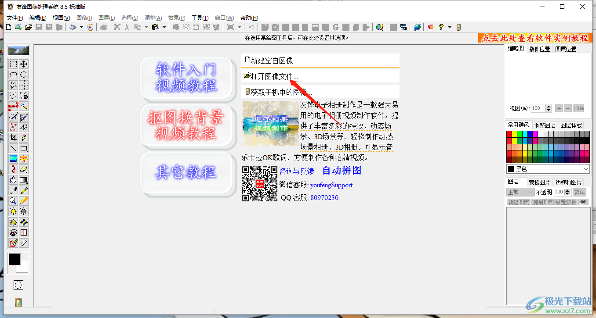Switch to the 指针位置 tab
596x318 pixels.
(539, 49)
